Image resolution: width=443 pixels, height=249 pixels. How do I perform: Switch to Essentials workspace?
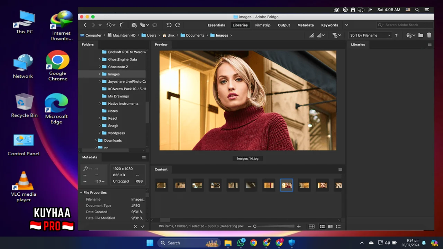pyautogui.click(x=216, y=25)
